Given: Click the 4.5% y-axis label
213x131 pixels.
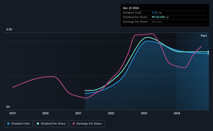Looking at the screenshot, I should point(9,30).
